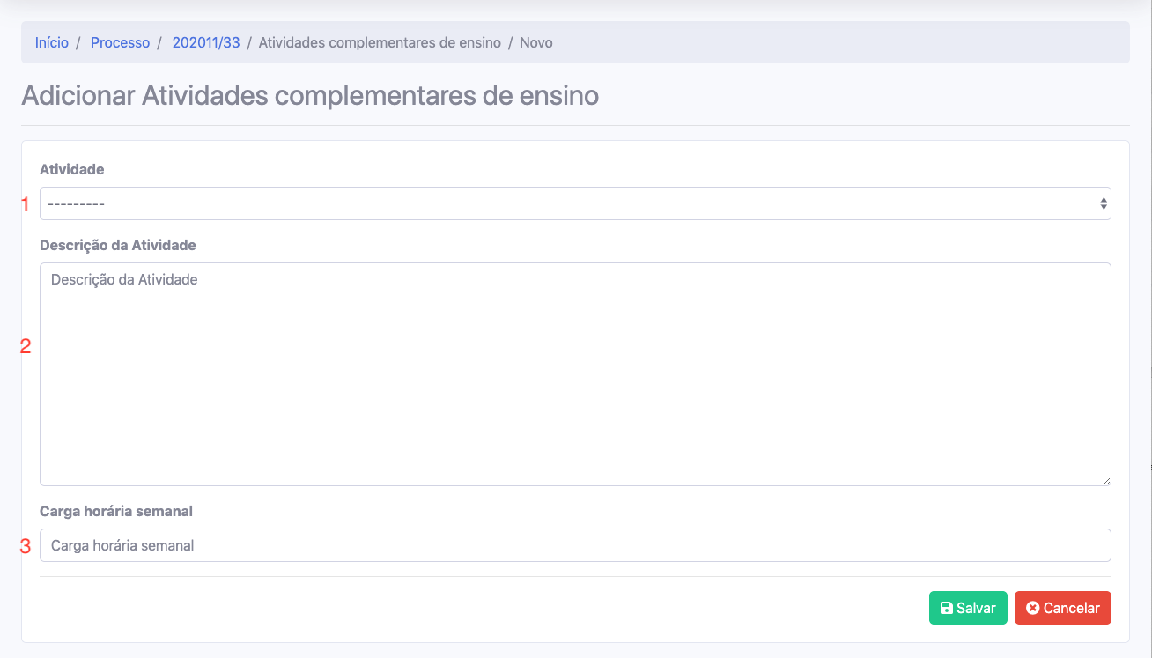1152x658 pixels.
Task: Navigate to the 202011/33 breadcrumb link
Action: (x=206, y=42)
